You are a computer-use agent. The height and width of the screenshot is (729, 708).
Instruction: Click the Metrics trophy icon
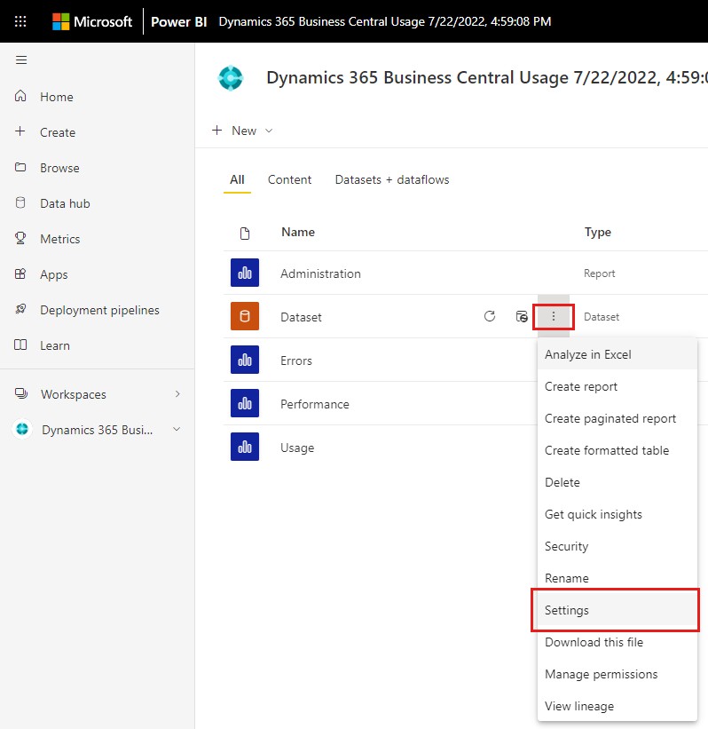click(20, 238)
